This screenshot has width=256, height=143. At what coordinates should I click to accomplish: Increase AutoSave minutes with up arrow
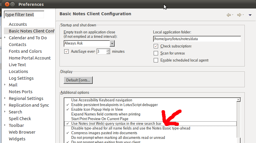(x=108, y=50)
